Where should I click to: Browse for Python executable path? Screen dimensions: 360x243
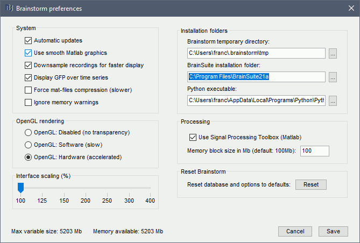[x=333, y=101]
